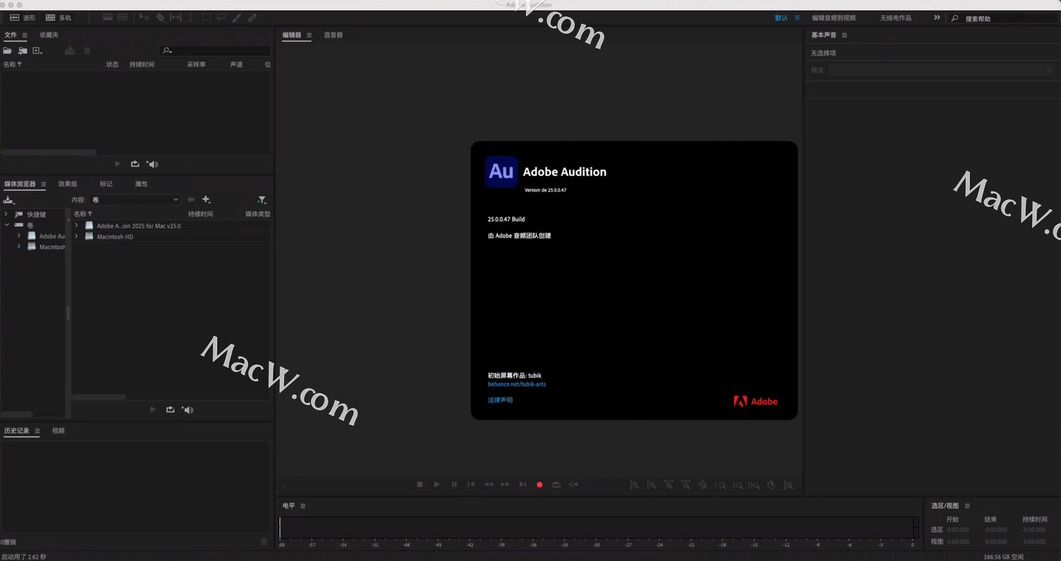This screenshot has width=1061, height=561.
Task: Select the Time Selection tool
Action: tap(191, 18)
